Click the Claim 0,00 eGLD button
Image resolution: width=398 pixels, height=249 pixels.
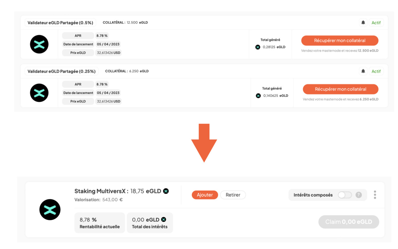click(x=349, y=222)
